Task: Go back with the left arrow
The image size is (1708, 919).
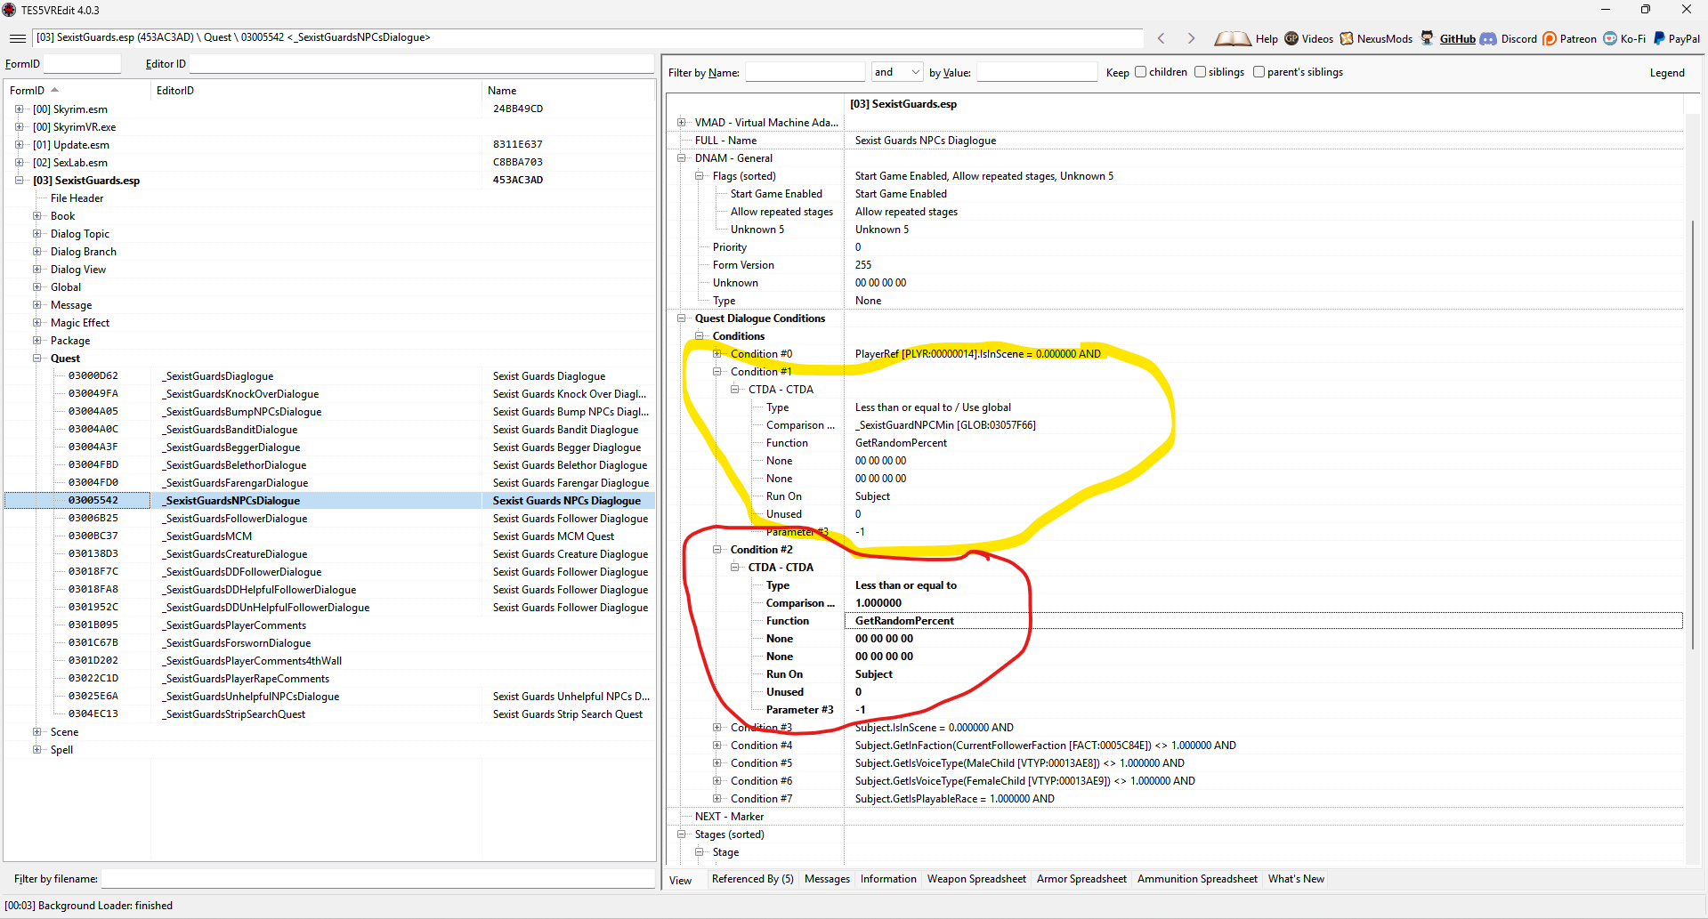Action: [x=1161, y=38]
